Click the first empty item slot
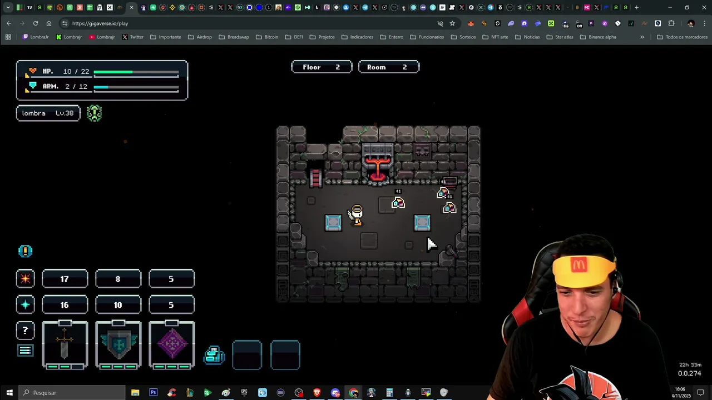This screenshot has width=712, height=400. click(247, 355)
